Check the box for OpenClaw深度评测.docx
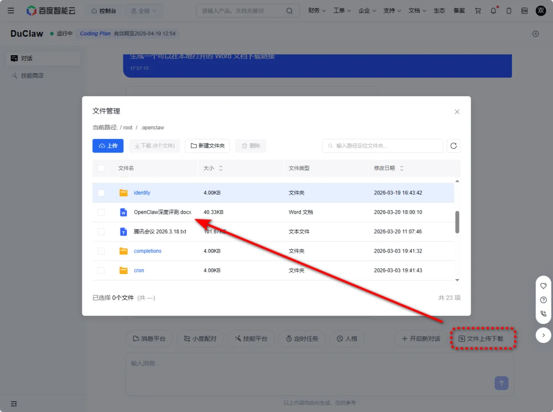 pyautogui.click(x=101, y=212)
